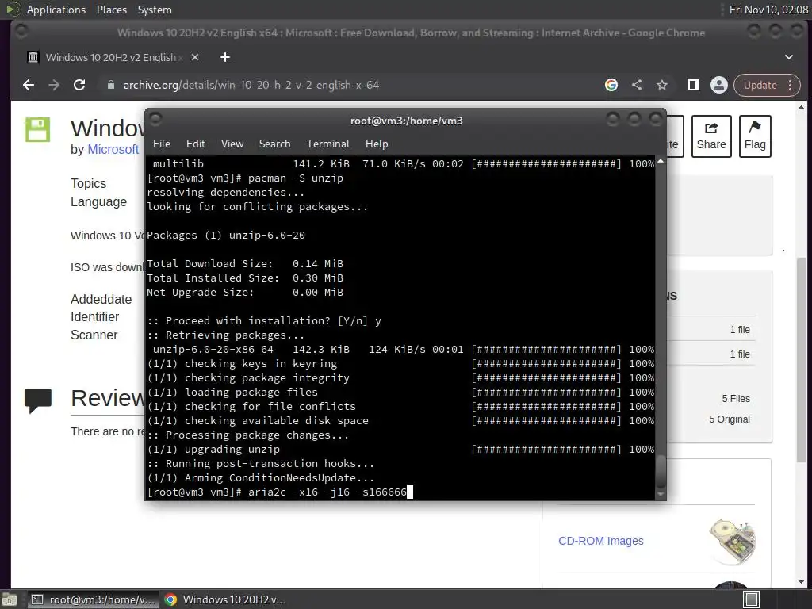Open the Applications menu in the top panel
The image size is (812, 609).
click(x=56, y=10)
